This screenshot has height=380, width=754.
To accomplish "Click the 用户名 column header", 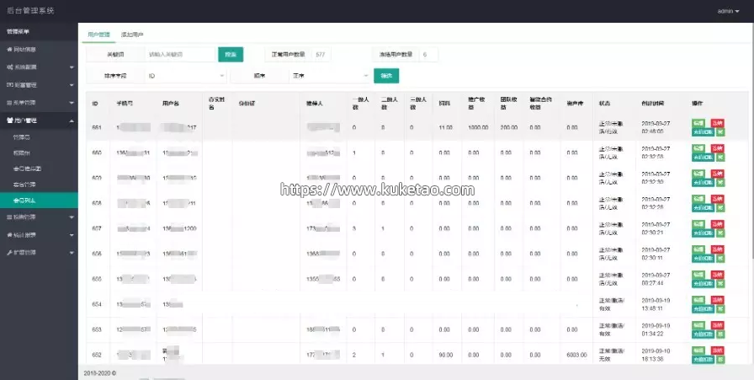I will coord(171,104).
